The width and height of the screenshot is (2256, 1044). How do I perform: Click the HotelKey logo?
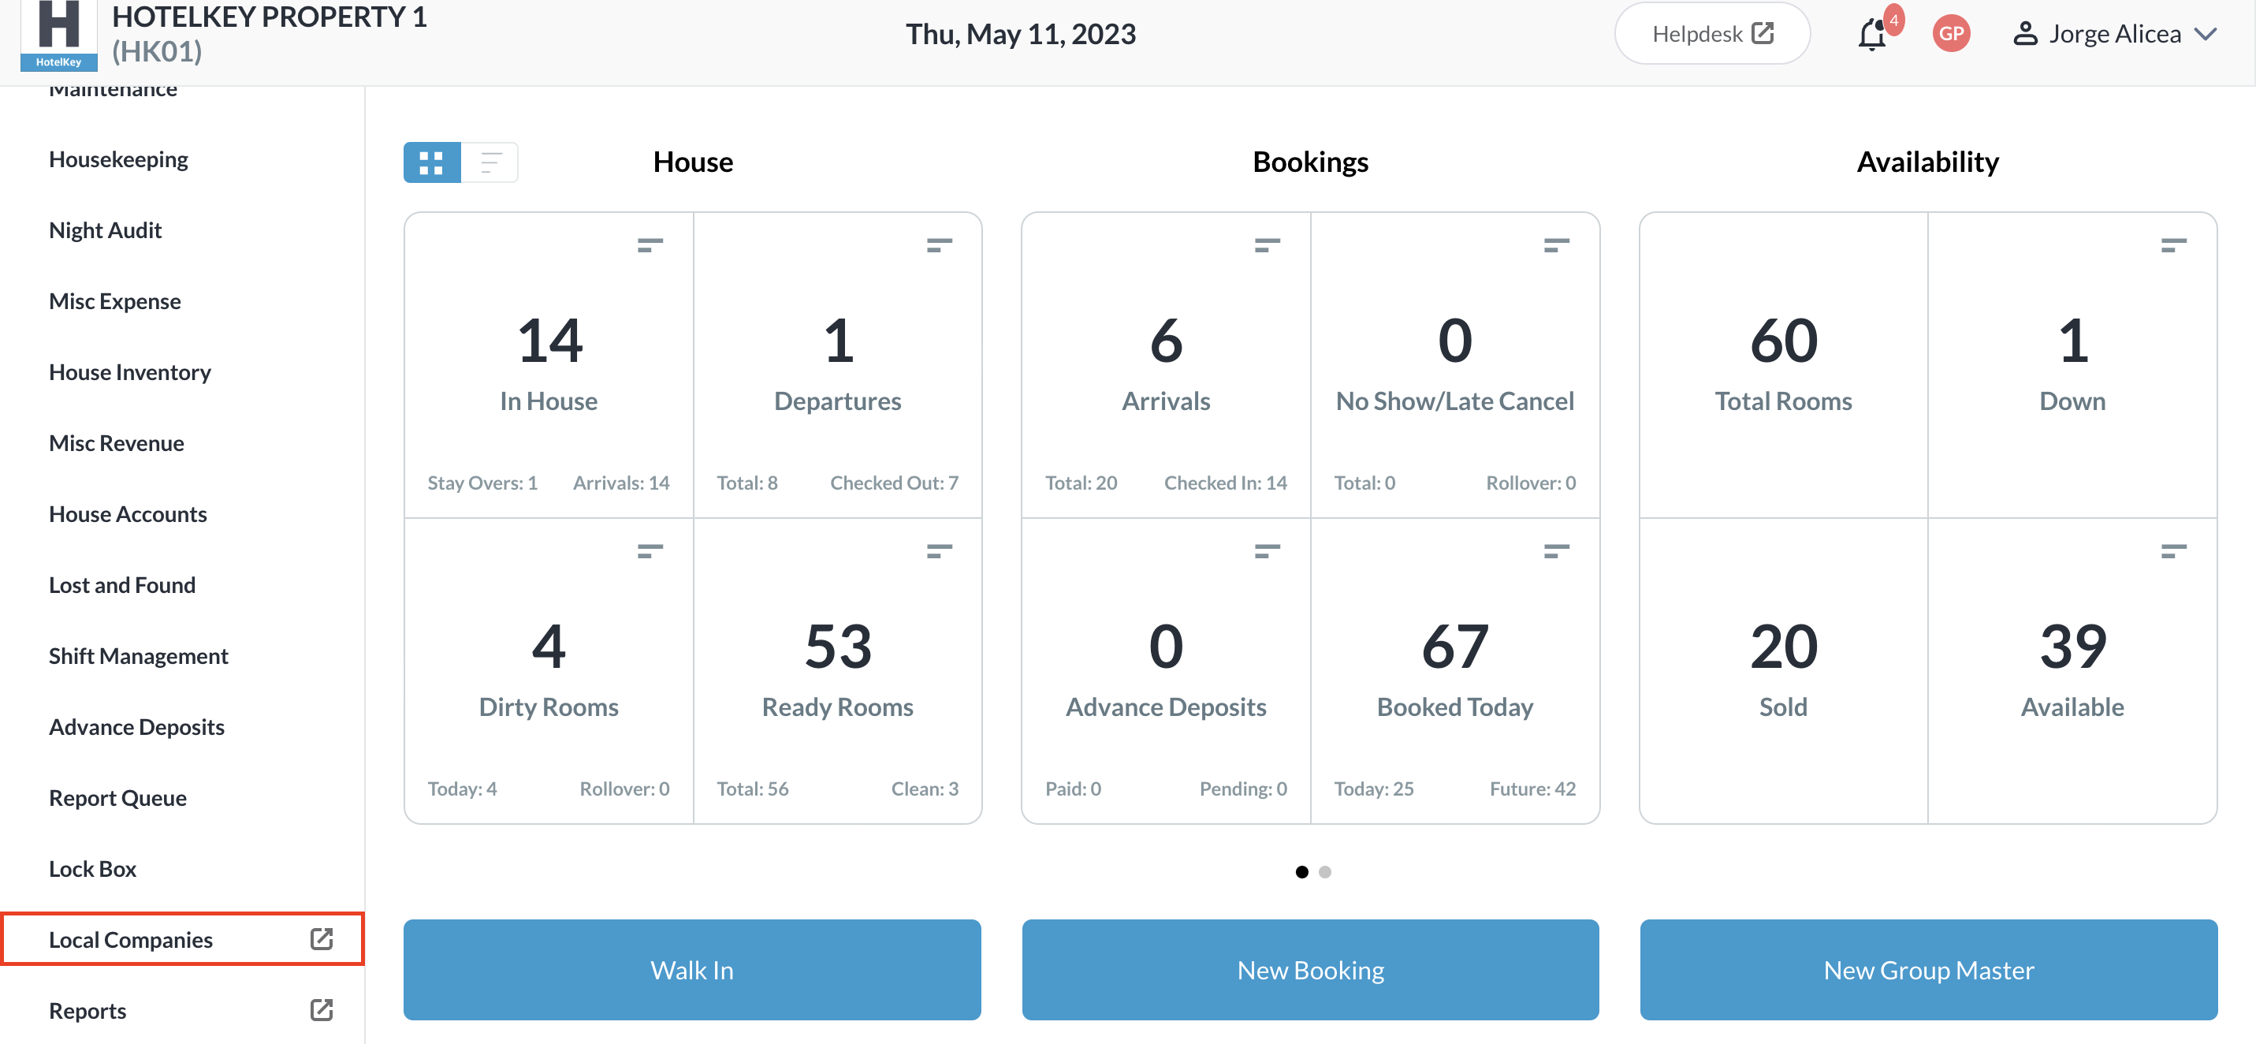pyautogui.click(x=58, y=35)
